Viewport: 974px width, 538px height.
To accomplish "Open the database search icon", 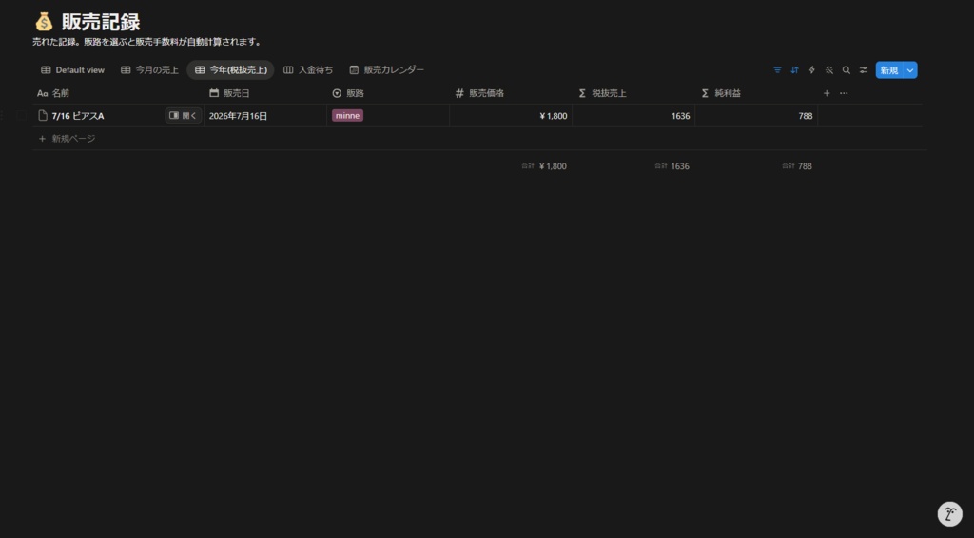I will pyautogui.click(x=846, y=70).
